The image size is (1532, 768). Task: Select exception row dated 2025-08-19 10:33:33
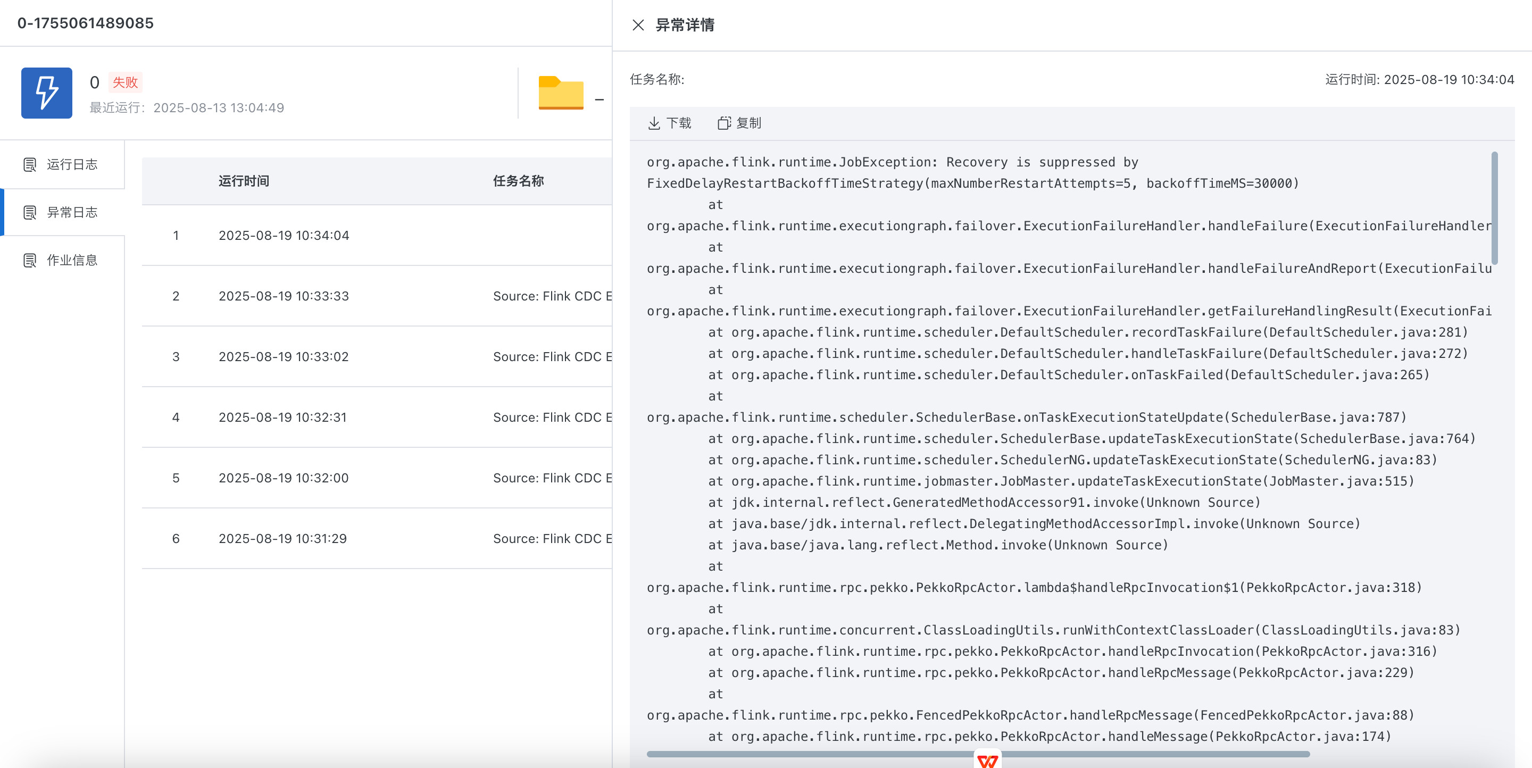point(284,296)
